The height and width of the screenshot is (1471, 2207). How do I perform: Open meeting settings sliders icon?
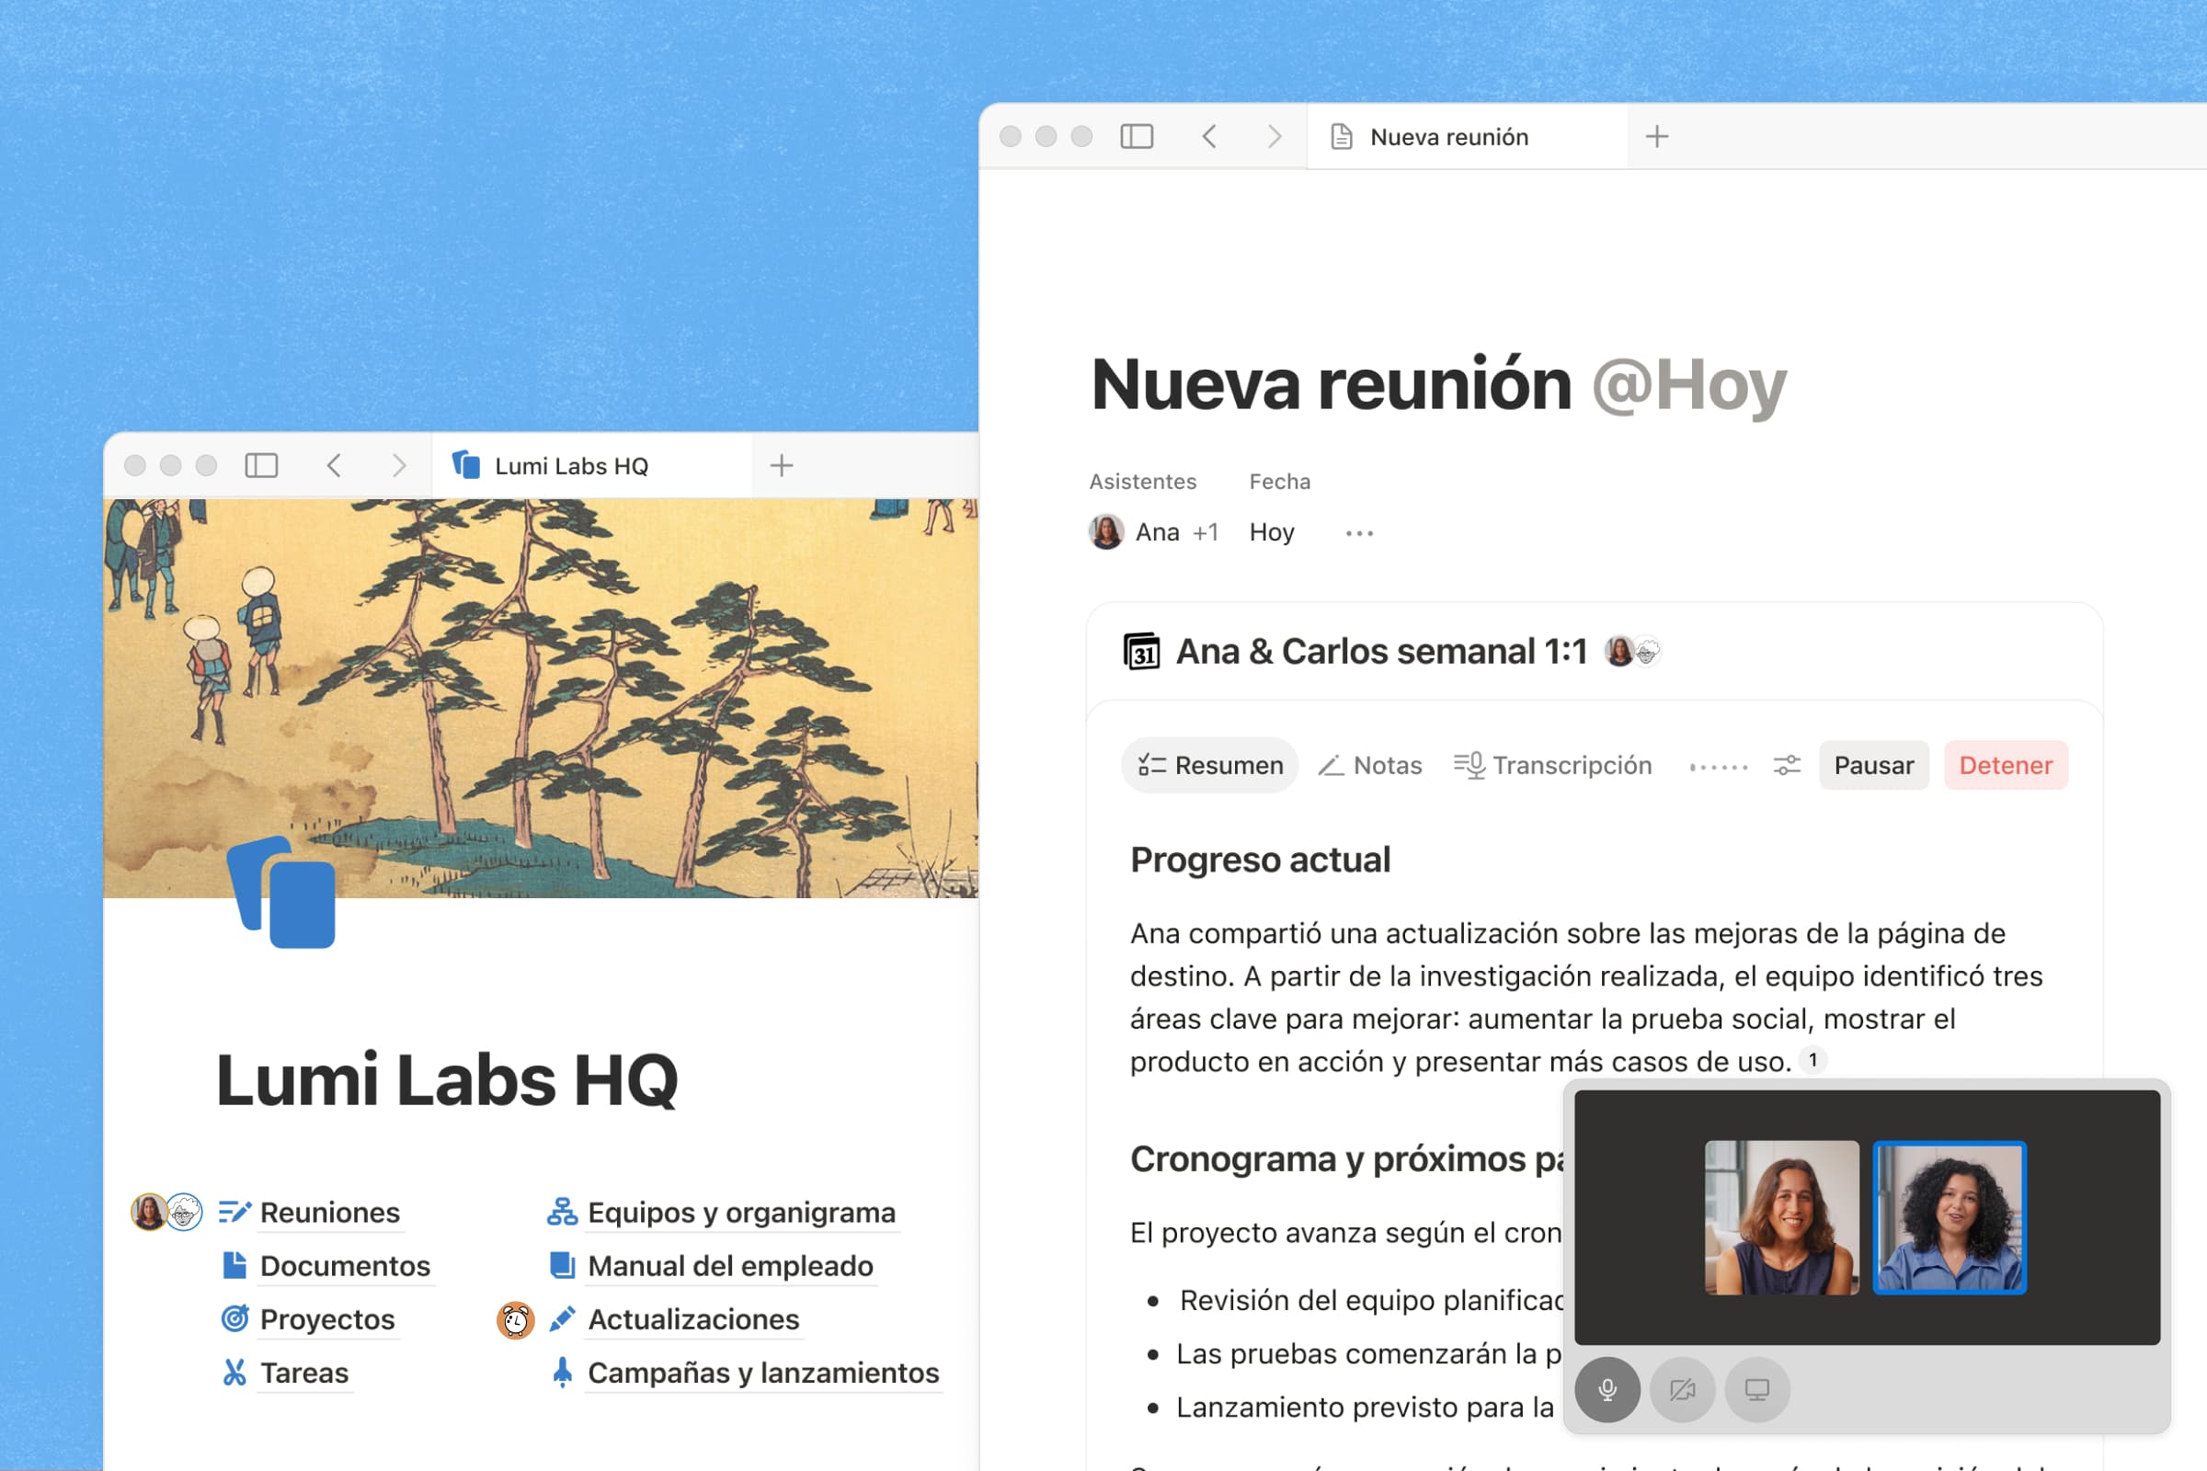(x=1787, y=766)
